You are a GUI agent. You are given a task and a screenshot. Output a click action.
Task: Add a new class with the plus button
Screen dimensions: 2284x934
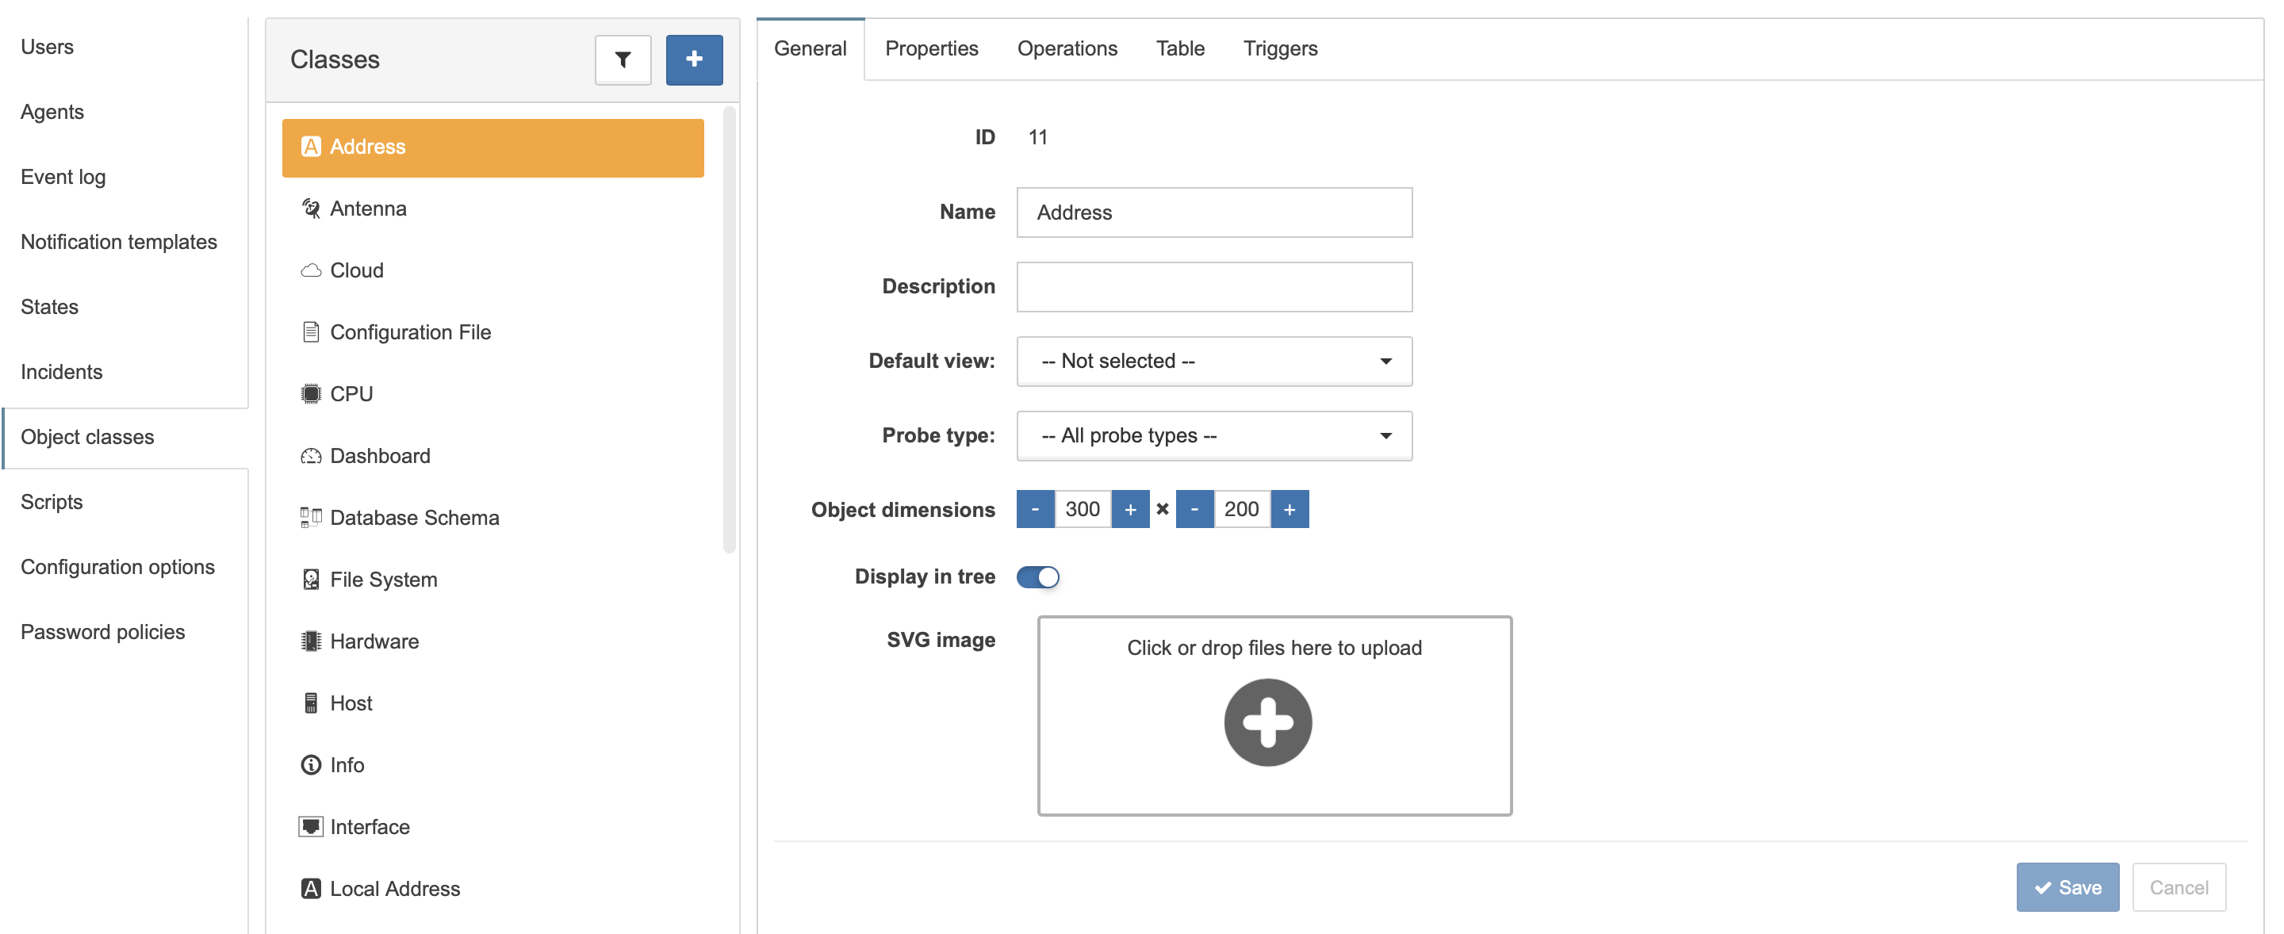[x=693, y=59]
